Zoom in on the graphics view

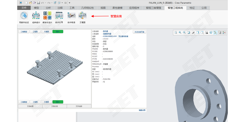(180, 32)
